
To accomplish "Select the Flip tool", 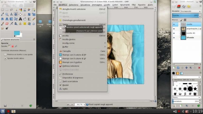I will coord(11,19).
